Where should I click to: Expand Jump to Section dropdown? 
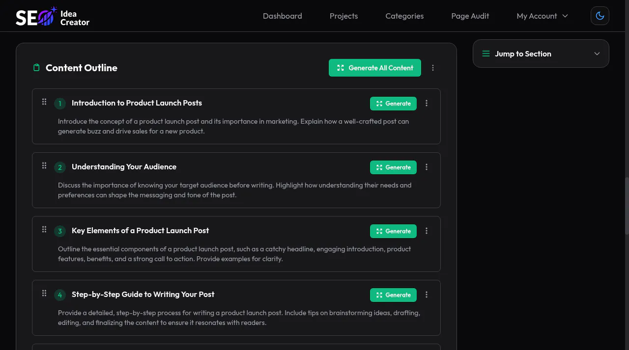(x=541, y=54)
